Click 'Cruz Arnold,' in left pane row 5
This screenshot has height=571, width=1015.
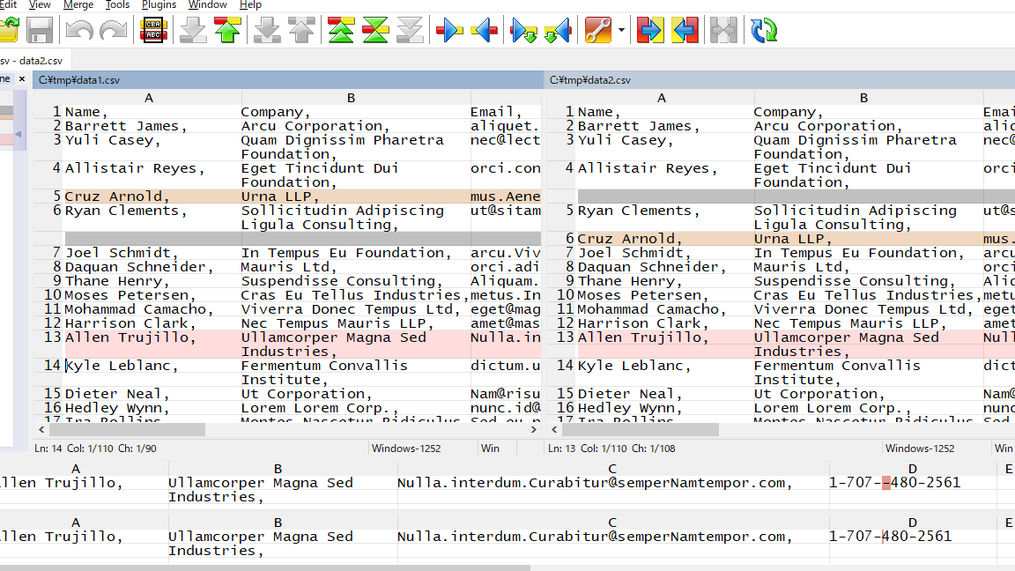[117, 197]
